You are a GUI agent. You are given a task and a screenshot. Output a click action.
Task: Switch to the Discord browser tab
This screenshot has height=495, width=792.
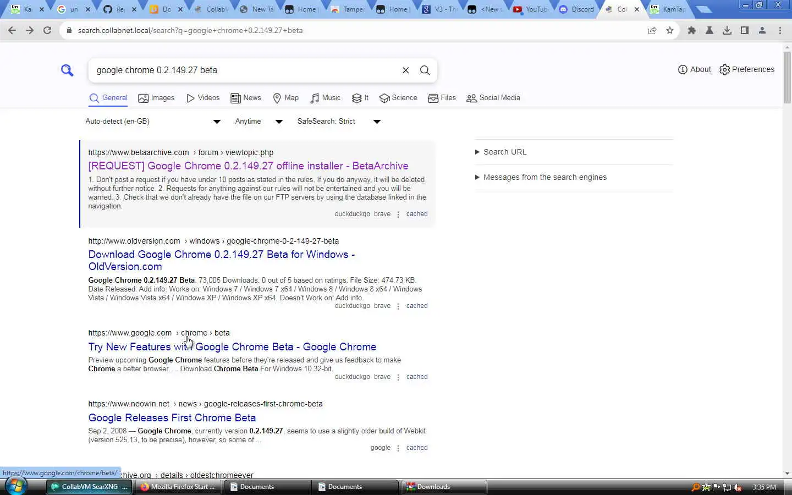point(576,9)
